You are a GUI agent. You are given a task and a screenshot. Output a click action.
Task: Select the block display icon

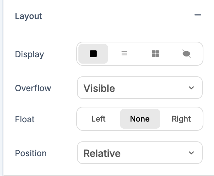pos(93,54)
